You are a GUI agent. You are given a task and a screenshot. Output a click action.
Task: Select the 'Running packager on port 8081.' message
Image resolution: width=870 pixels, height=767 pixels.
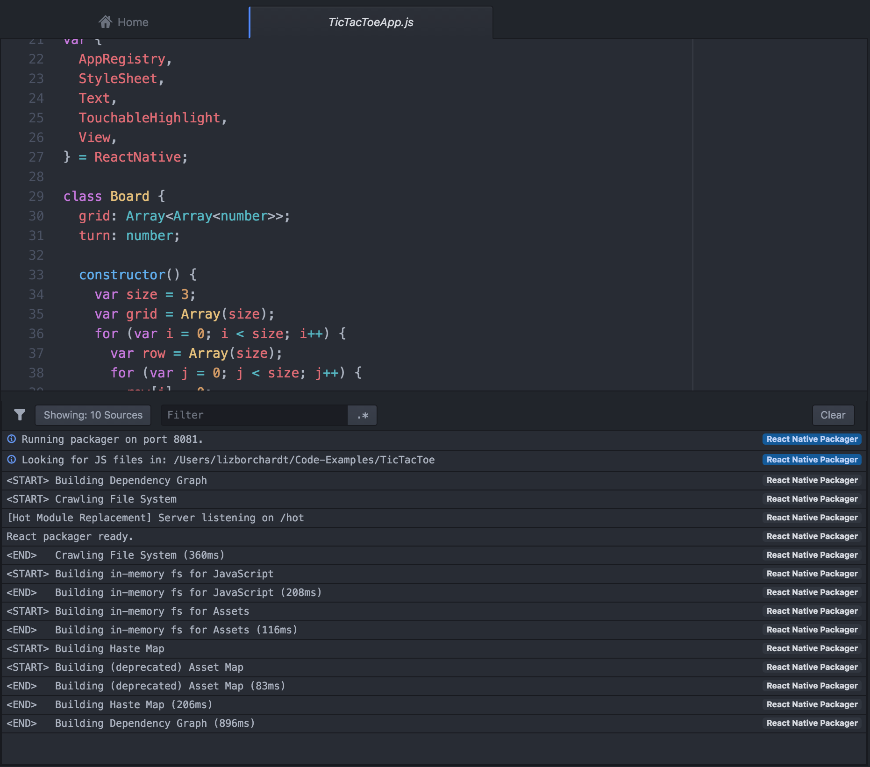coord(112,439)
